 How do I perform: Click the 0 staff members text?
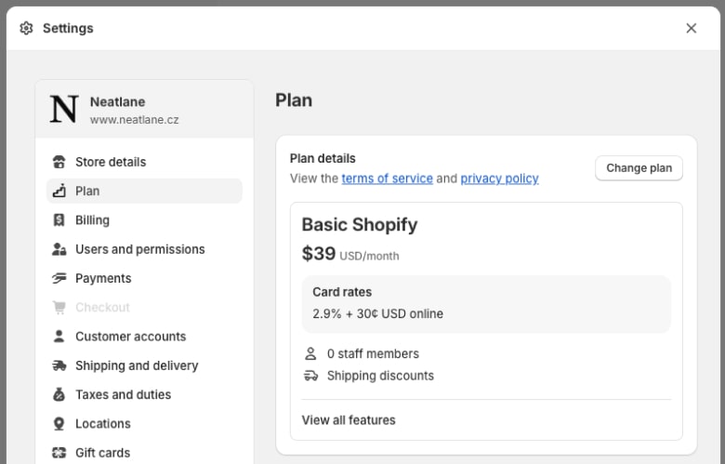click(373, 354)
